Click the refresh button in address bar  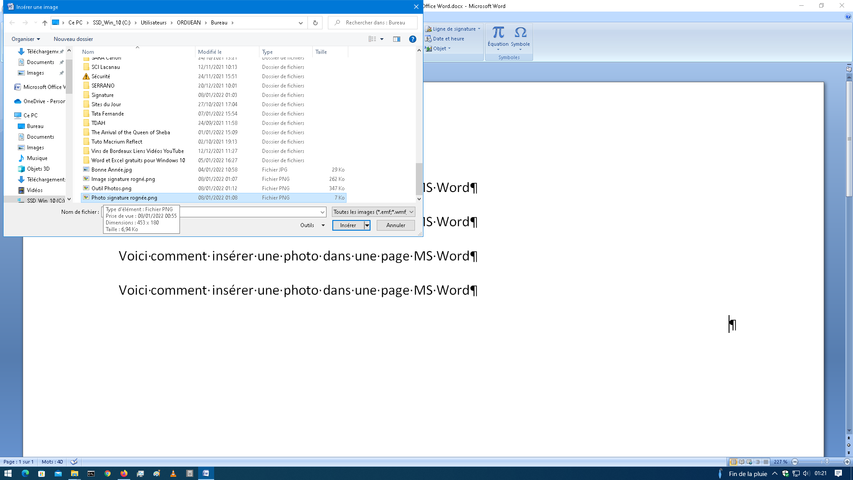pyautogui.click(x=315, y=23)
